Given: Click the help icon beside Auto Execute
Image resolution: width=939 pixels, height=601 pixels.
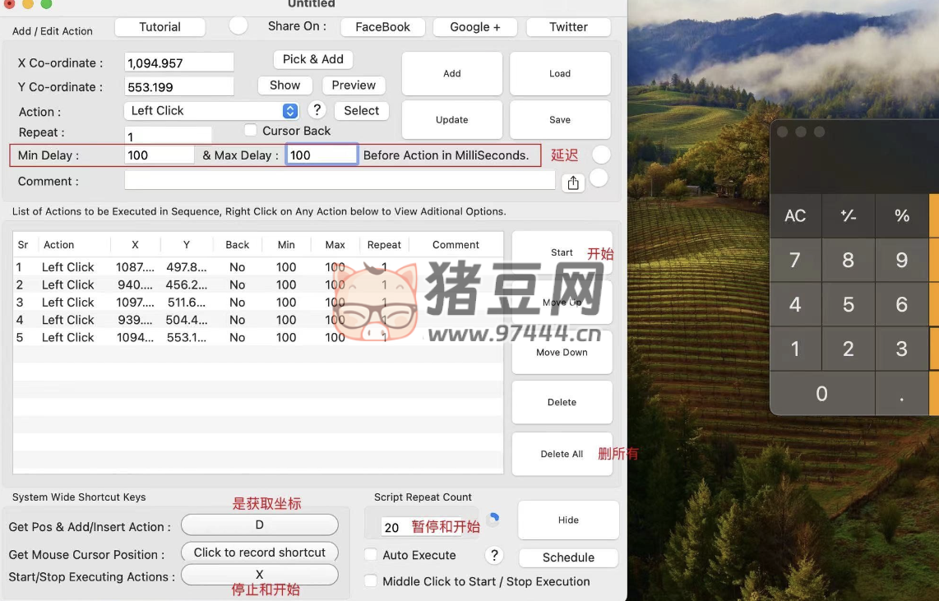Looking at the screenshot, I should (494, 556).
